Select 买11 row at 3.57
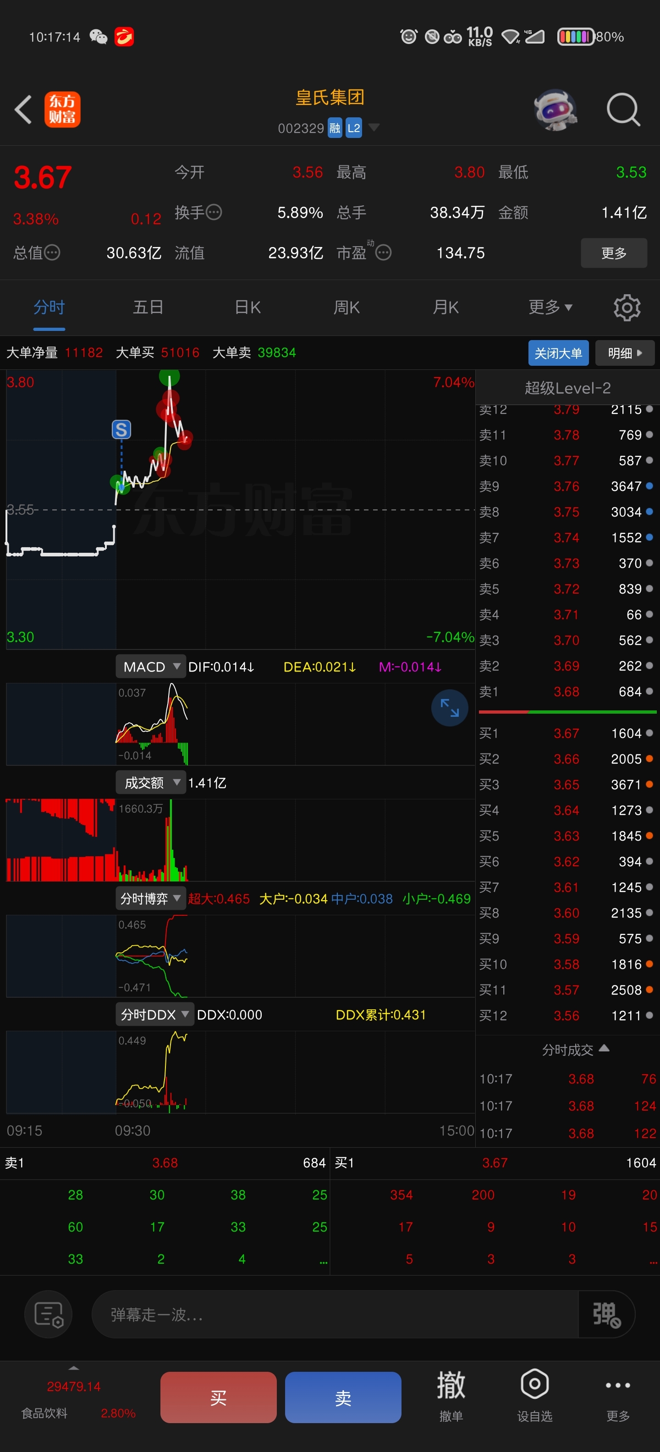The width and height of the screenshot is (660, 1452). [x=567, y=990]
